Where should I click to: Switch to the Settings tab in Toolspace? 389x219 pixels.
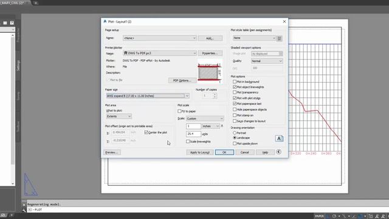[x=18, y=65]
